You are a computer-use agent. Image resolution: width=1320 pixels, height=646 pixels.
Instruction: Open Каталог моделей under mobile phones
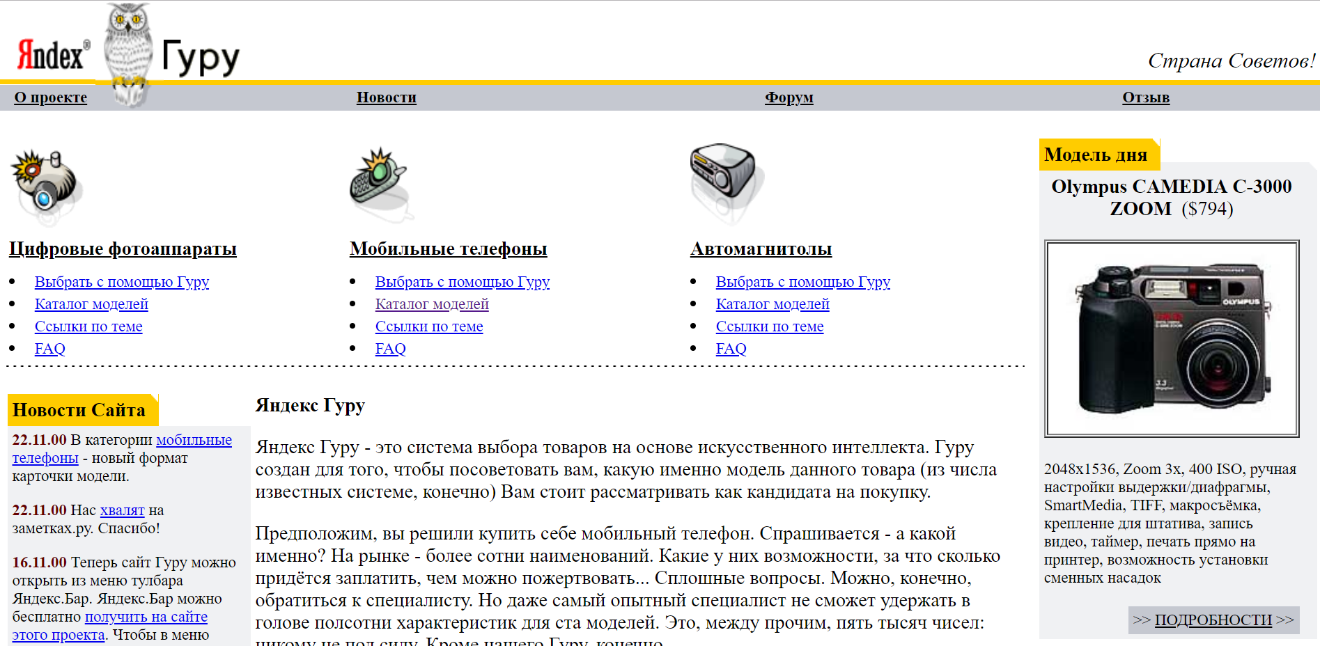(x=432, y=304)
